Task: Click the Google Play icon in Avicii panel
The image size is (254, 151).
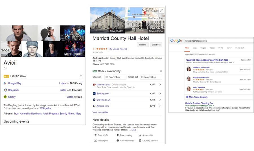Action: point(5,83)
